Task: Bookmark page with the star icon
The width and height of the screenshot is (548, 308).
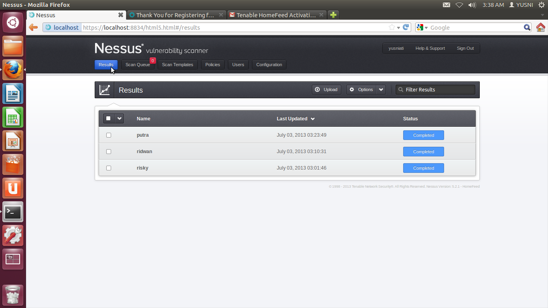Action: 392,27
